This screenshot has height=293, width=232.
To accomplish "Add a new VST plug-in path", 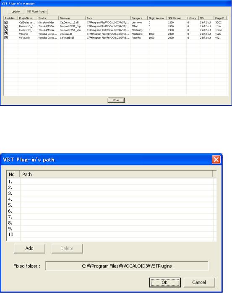I will tap(29, 249).
